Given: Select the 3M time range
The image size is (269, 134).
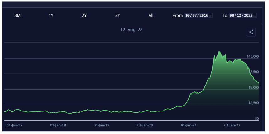Looking at the screenshot, I should (18, 15).
